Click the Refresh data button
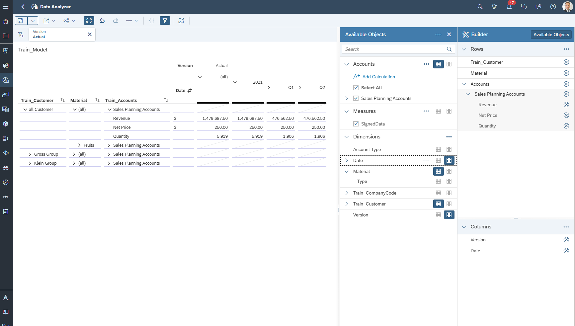The image size is (575, 326). (89, 21)
